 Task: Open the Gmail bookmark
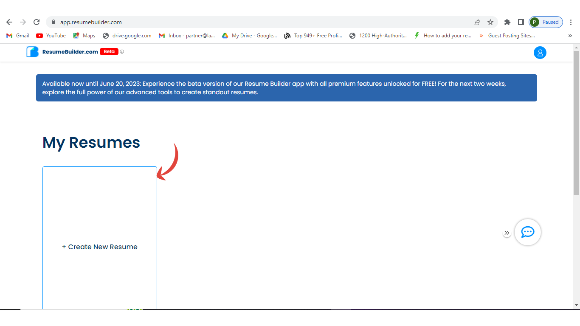(x=18, y=36)
